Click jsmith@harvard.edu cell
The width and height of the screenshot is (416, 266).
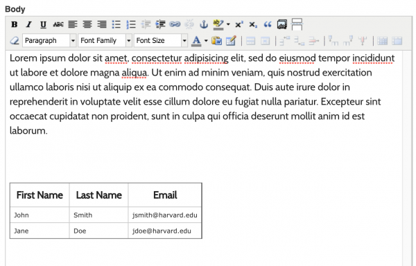165,215
